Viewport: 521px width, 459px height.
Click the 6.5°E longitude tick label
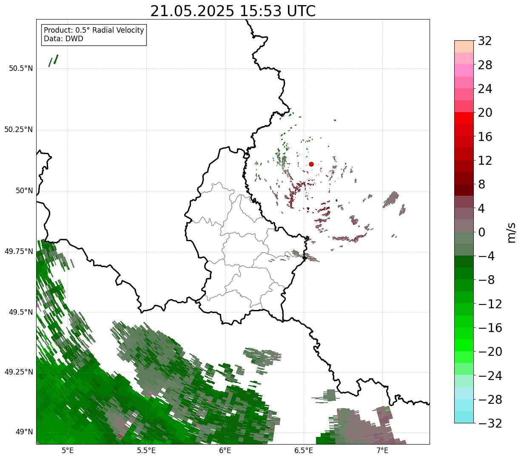coord(304,451)
